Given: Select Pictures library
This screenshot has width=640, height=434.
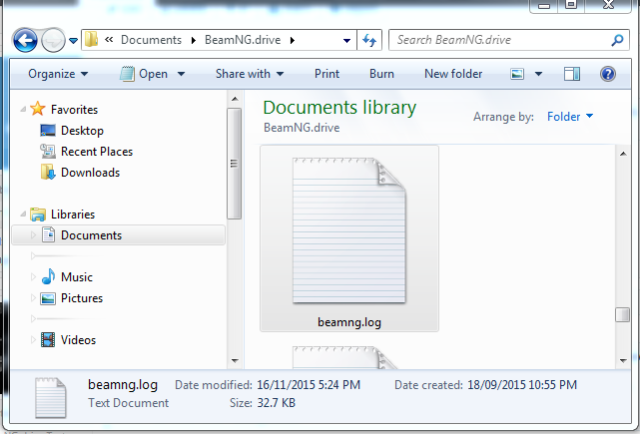Looking at the screenshot, I should [x=82, y=298].
